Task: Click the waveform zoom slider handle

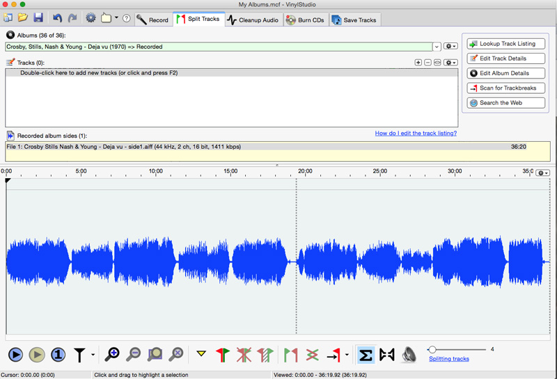Action: 432,350
